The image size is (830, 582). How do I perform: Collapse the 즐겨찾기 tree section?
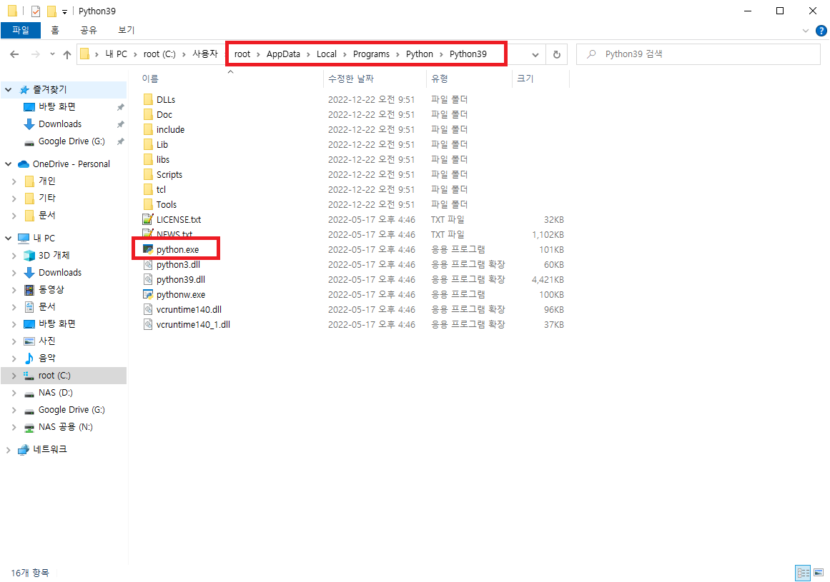tap(9, 90)
